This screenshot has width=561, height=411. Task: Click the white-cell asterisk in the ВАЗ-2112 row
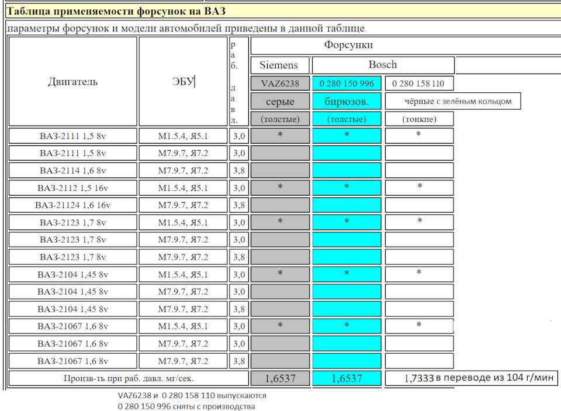click(420, 186)
